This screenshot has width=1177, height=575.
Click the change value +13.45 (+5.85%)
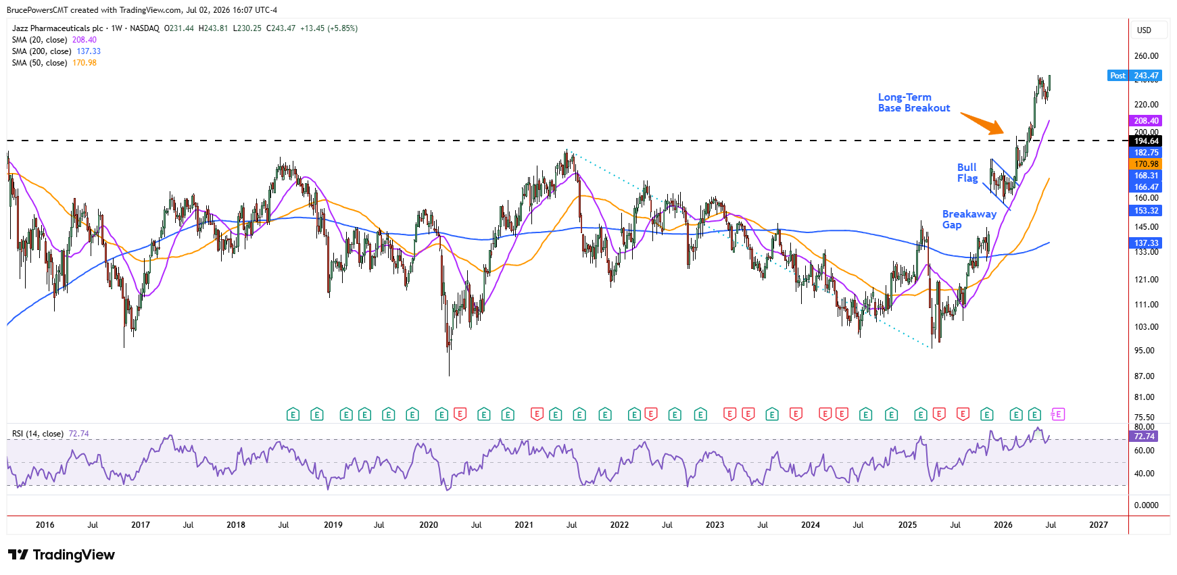pyautogui.click(x=329, y=28)
